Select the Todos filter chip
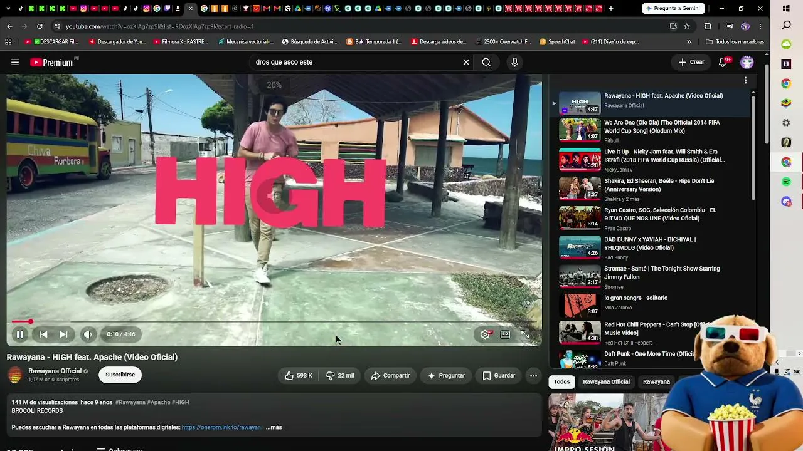Screen dimensions: 803x451 (x=561, y=381)
